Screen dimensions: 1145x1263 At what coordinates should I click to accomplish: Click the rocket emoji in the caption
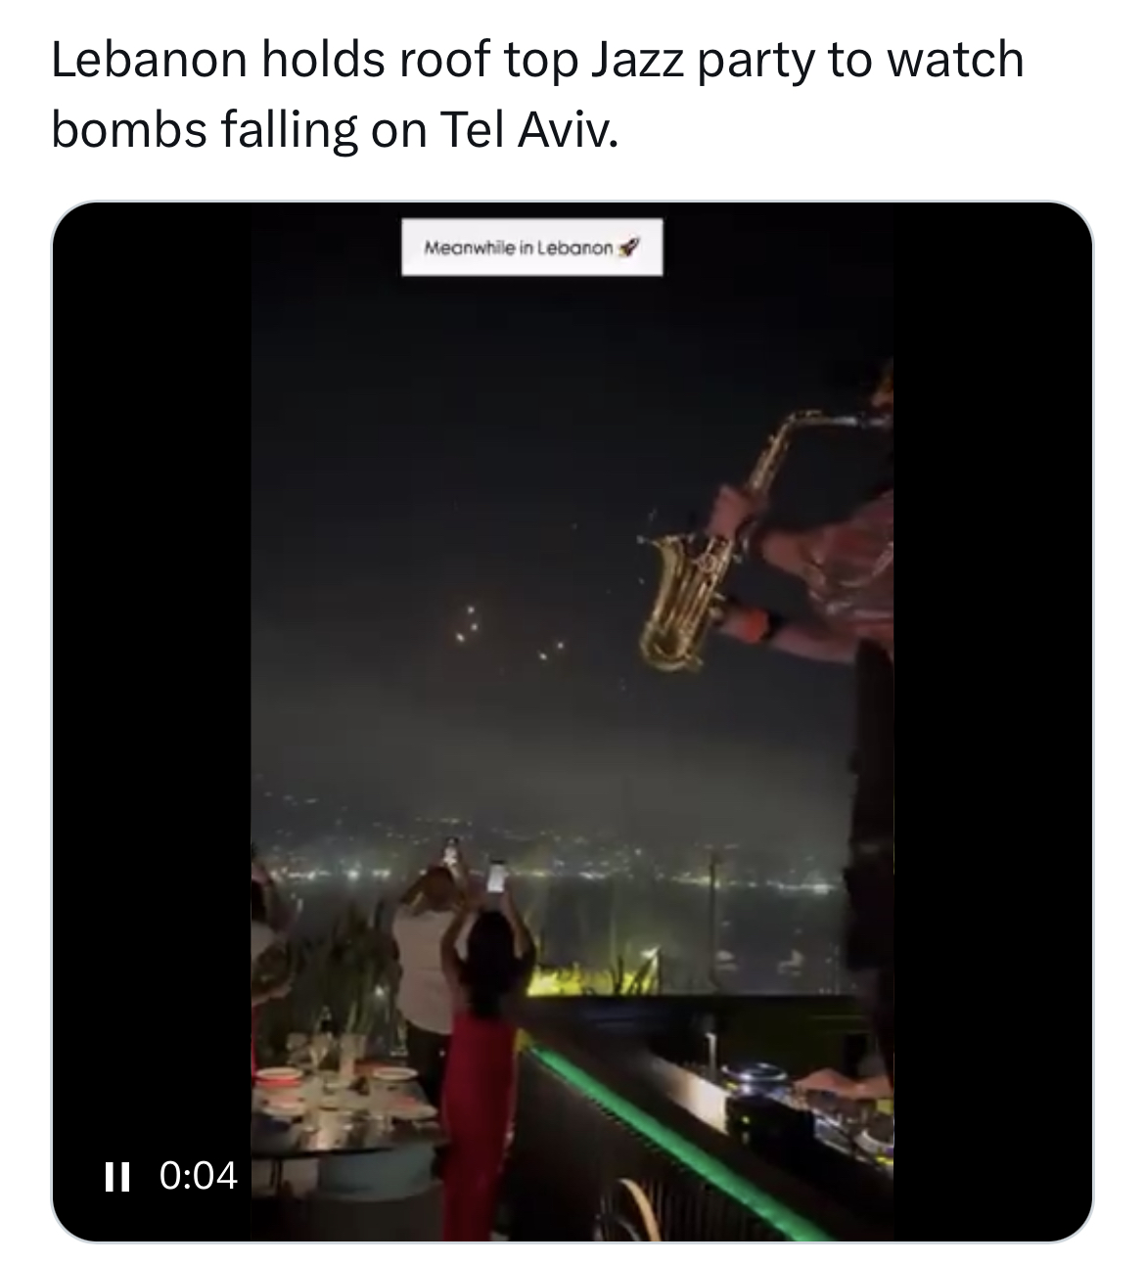(629, 248)
